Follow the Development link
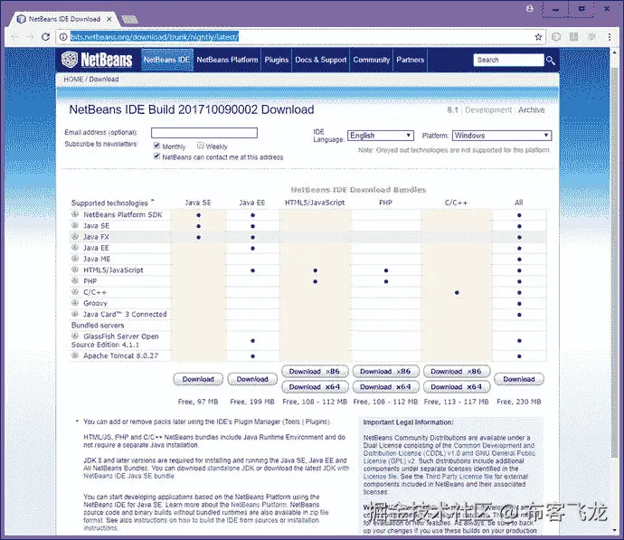The width and height of the screenshot is (624, 540). tap(488, 109)
